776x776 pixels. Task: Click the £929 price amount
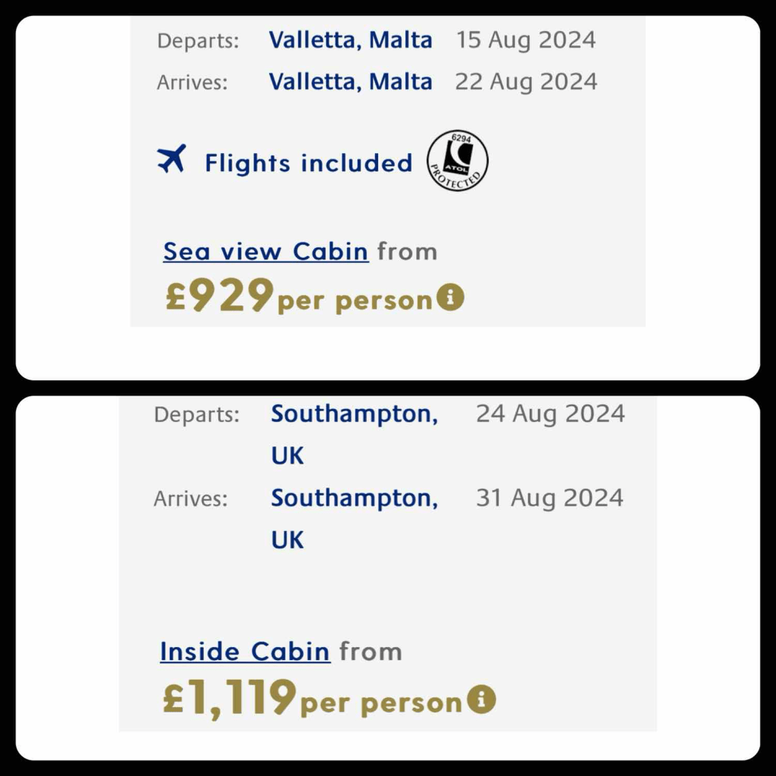[x=220, y=296]
